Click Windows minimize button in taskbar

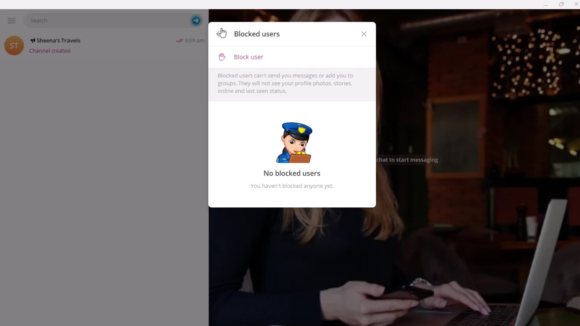pyautogui.click(x=546, y=5)
